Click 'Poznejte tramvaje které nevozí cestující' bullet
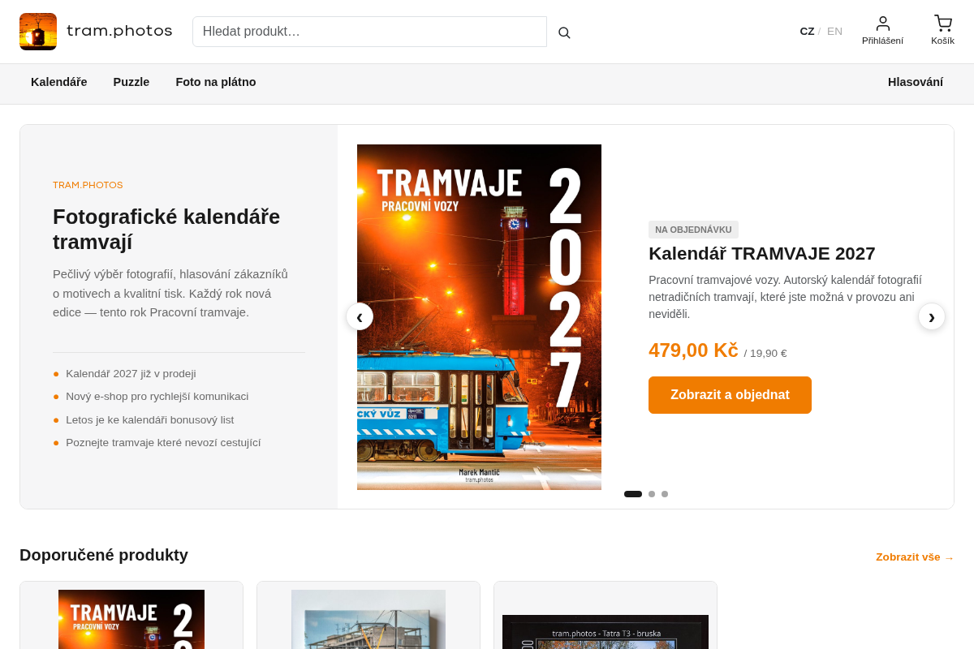 pyautogui.click(x=163, y=443)
